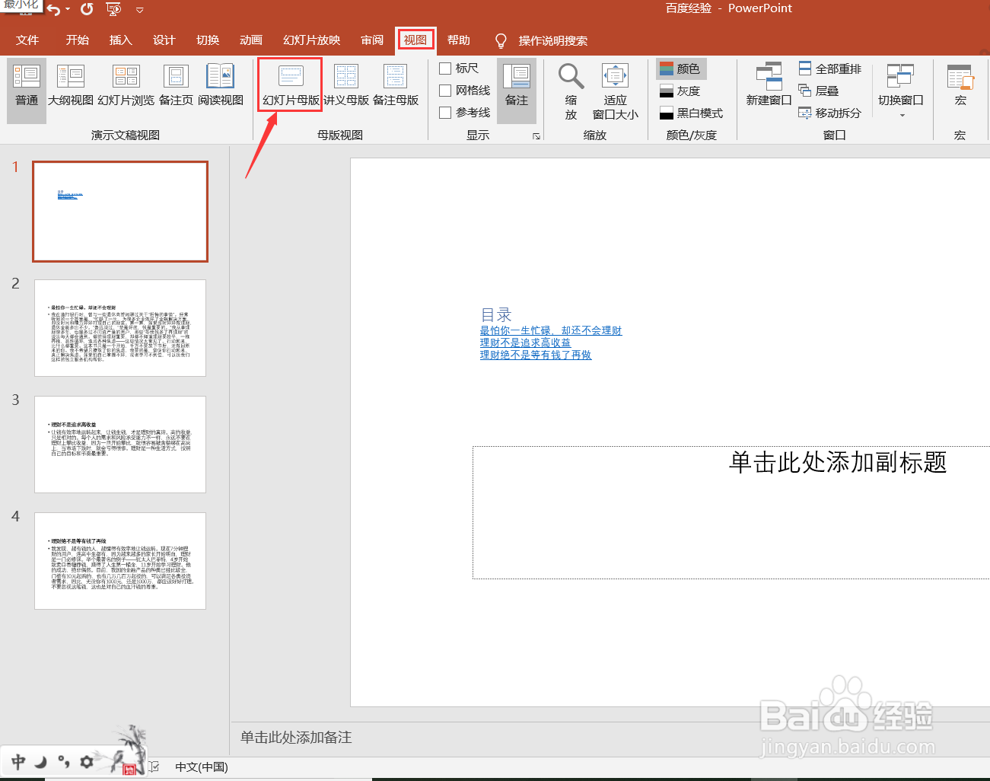
Task: Open the Zoom dialog (缩放)
Action: point(571,90)
